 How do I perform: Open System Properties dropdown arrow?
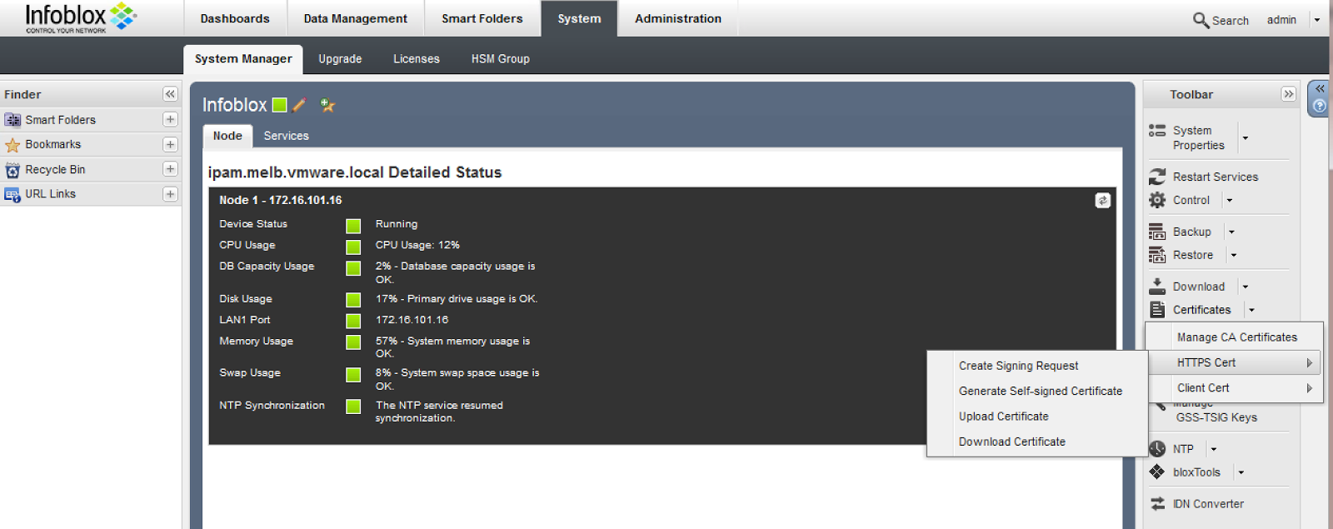coord(1246,138)
